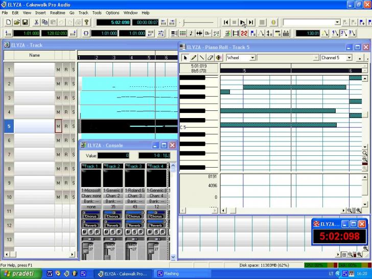The image size is (372, 279).
Task: Switch to the Flashing taskbar window
Action: click(183, 274)
